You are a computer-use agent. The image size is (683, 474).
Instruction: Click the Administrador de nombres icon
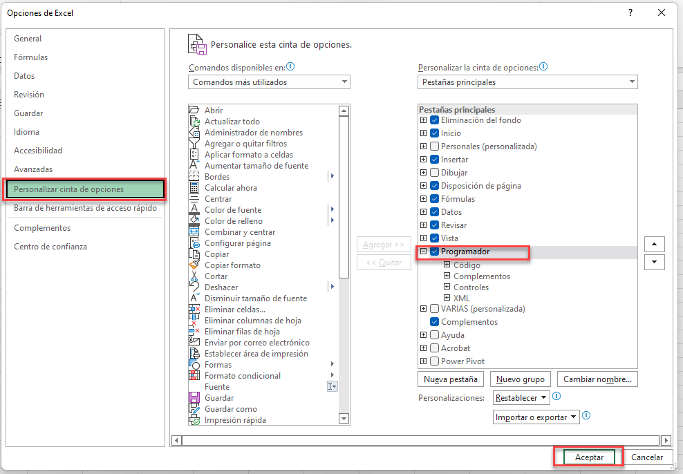(194, 132)
